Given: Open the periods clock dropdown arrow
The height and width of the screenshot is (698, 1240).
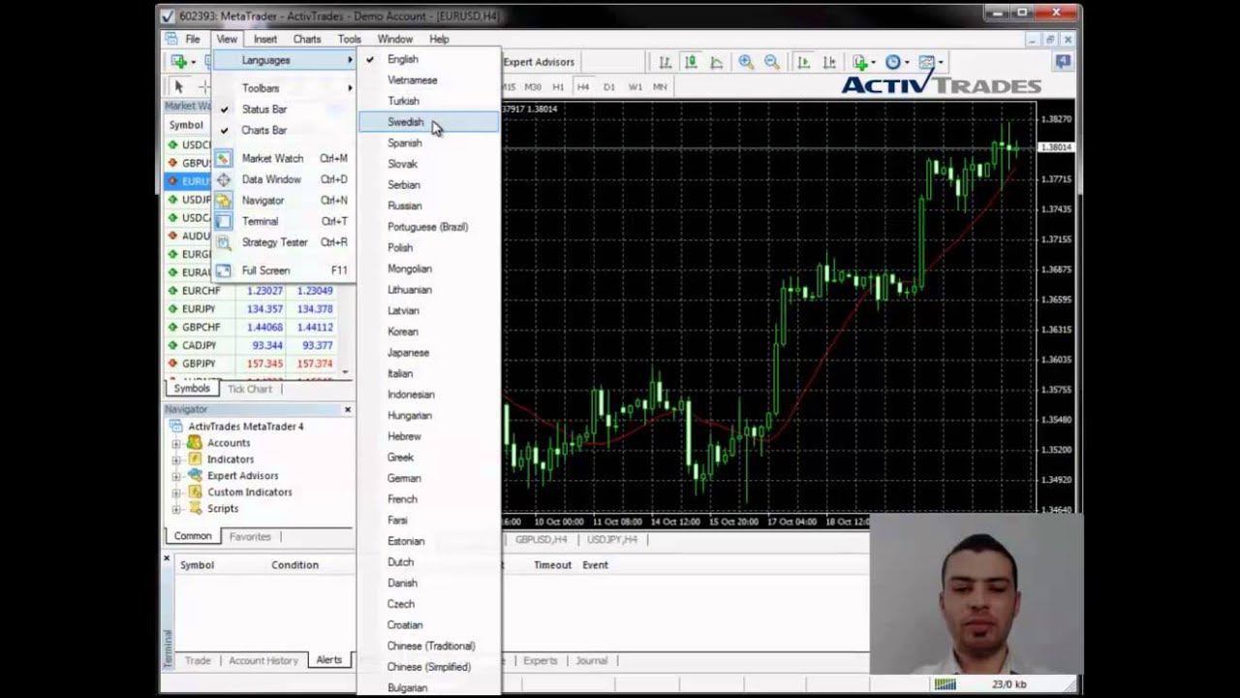Looking at the screenshot, I should (x=907, y=62).
